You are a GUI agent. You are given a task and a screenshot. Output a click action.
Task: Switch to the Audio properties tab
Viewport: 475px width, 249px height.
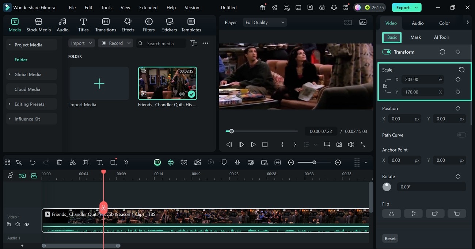pos(418,23)
